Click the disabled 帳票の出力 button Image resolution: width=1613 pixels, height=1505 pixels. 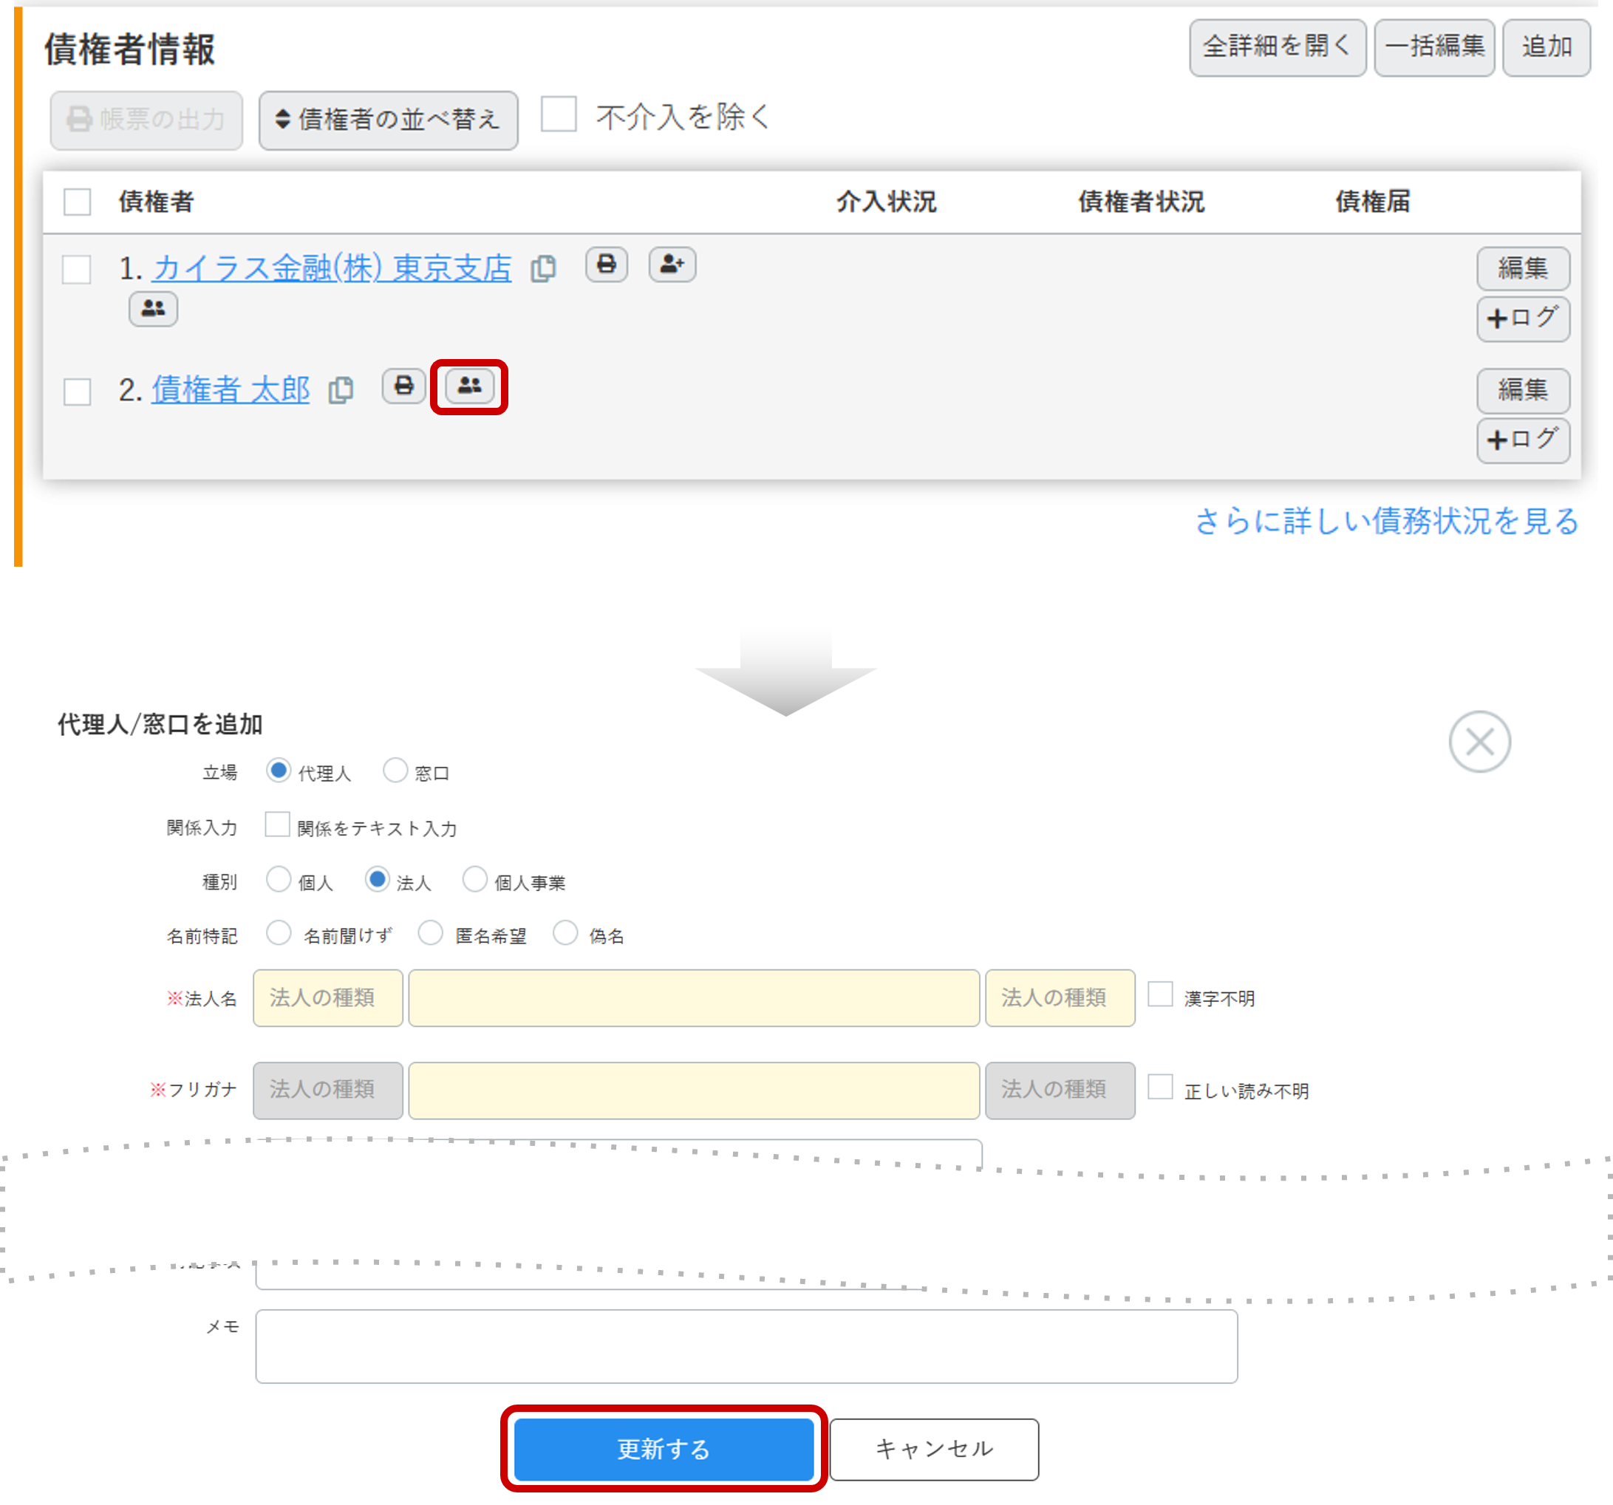(146, 120)
